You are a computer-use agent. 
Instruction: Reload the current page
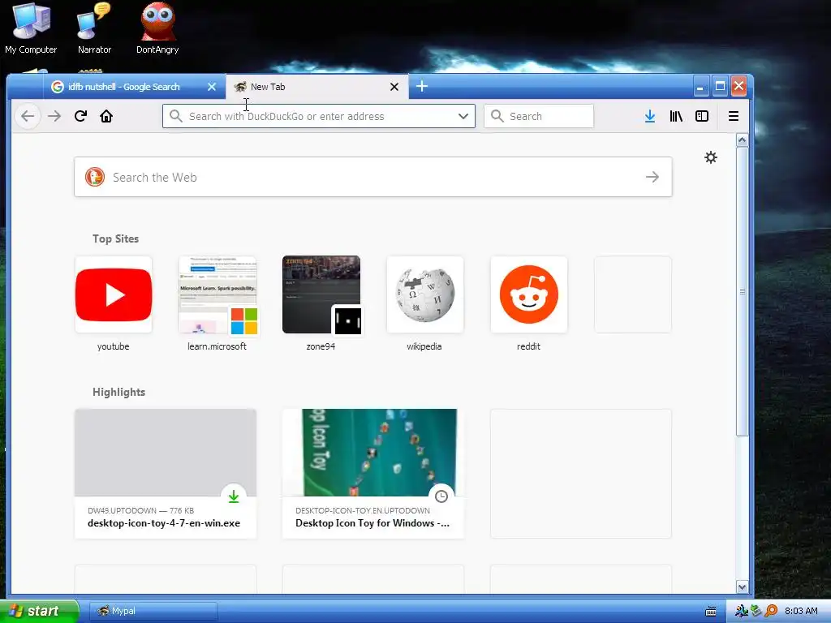pos(80,116)
